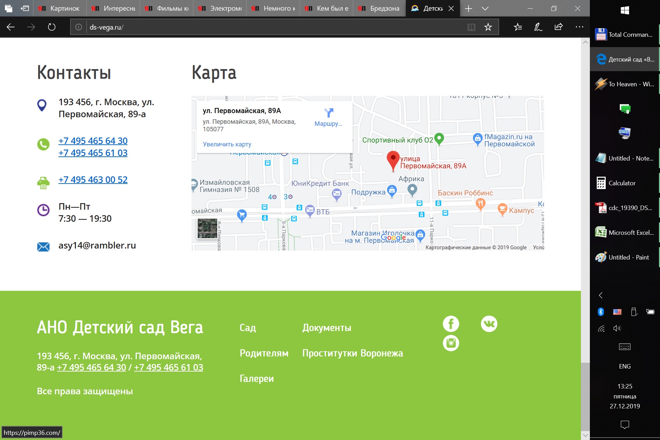Open Calculator from taskbar
The width and height of the screenshot is (660, 440).
pos(625,183)
